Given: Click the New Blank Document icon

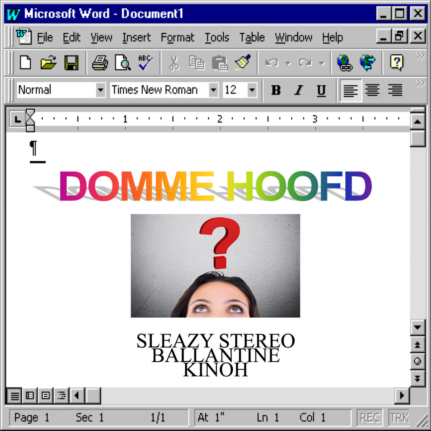Looking at the screenshot, I should pos(26,63).
